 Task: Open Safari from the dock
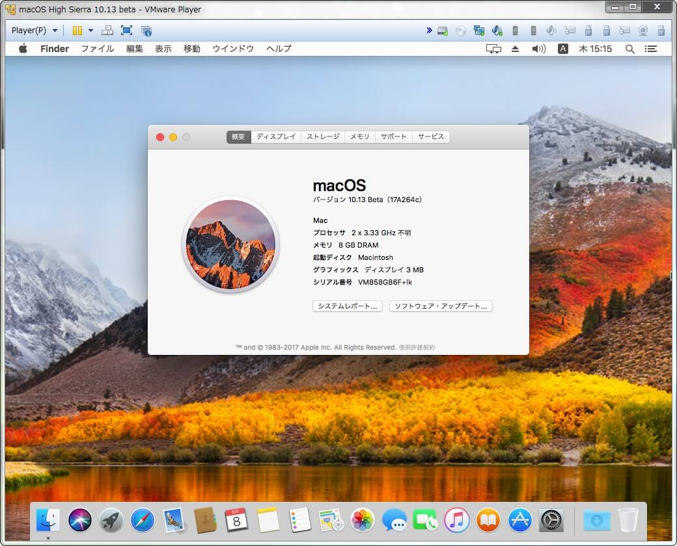pyautogui.click(x=143, y=520)
